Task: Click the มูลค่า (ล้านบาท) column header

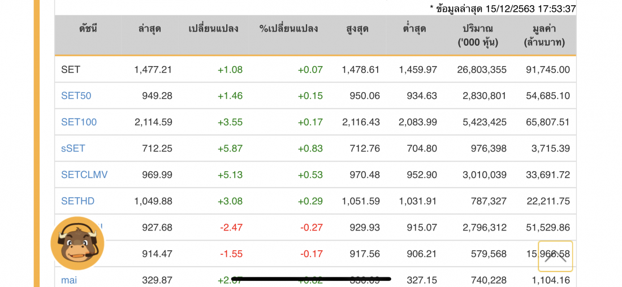Action: pyautogui.click(x=544, y=35)
